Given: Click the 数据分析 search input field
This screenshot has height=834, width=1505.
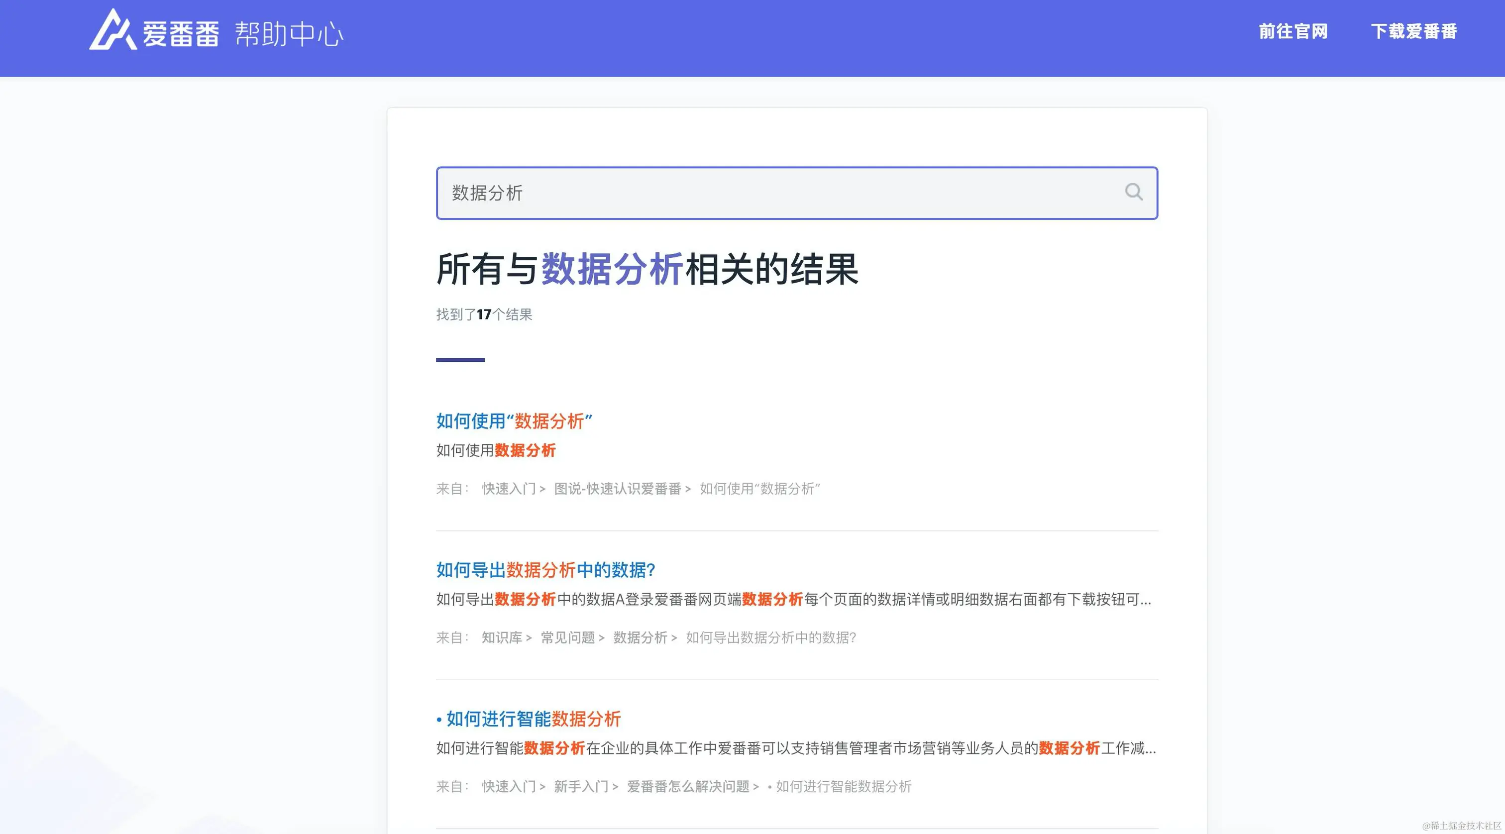Looking at the screenshot, I should point(759,193).
